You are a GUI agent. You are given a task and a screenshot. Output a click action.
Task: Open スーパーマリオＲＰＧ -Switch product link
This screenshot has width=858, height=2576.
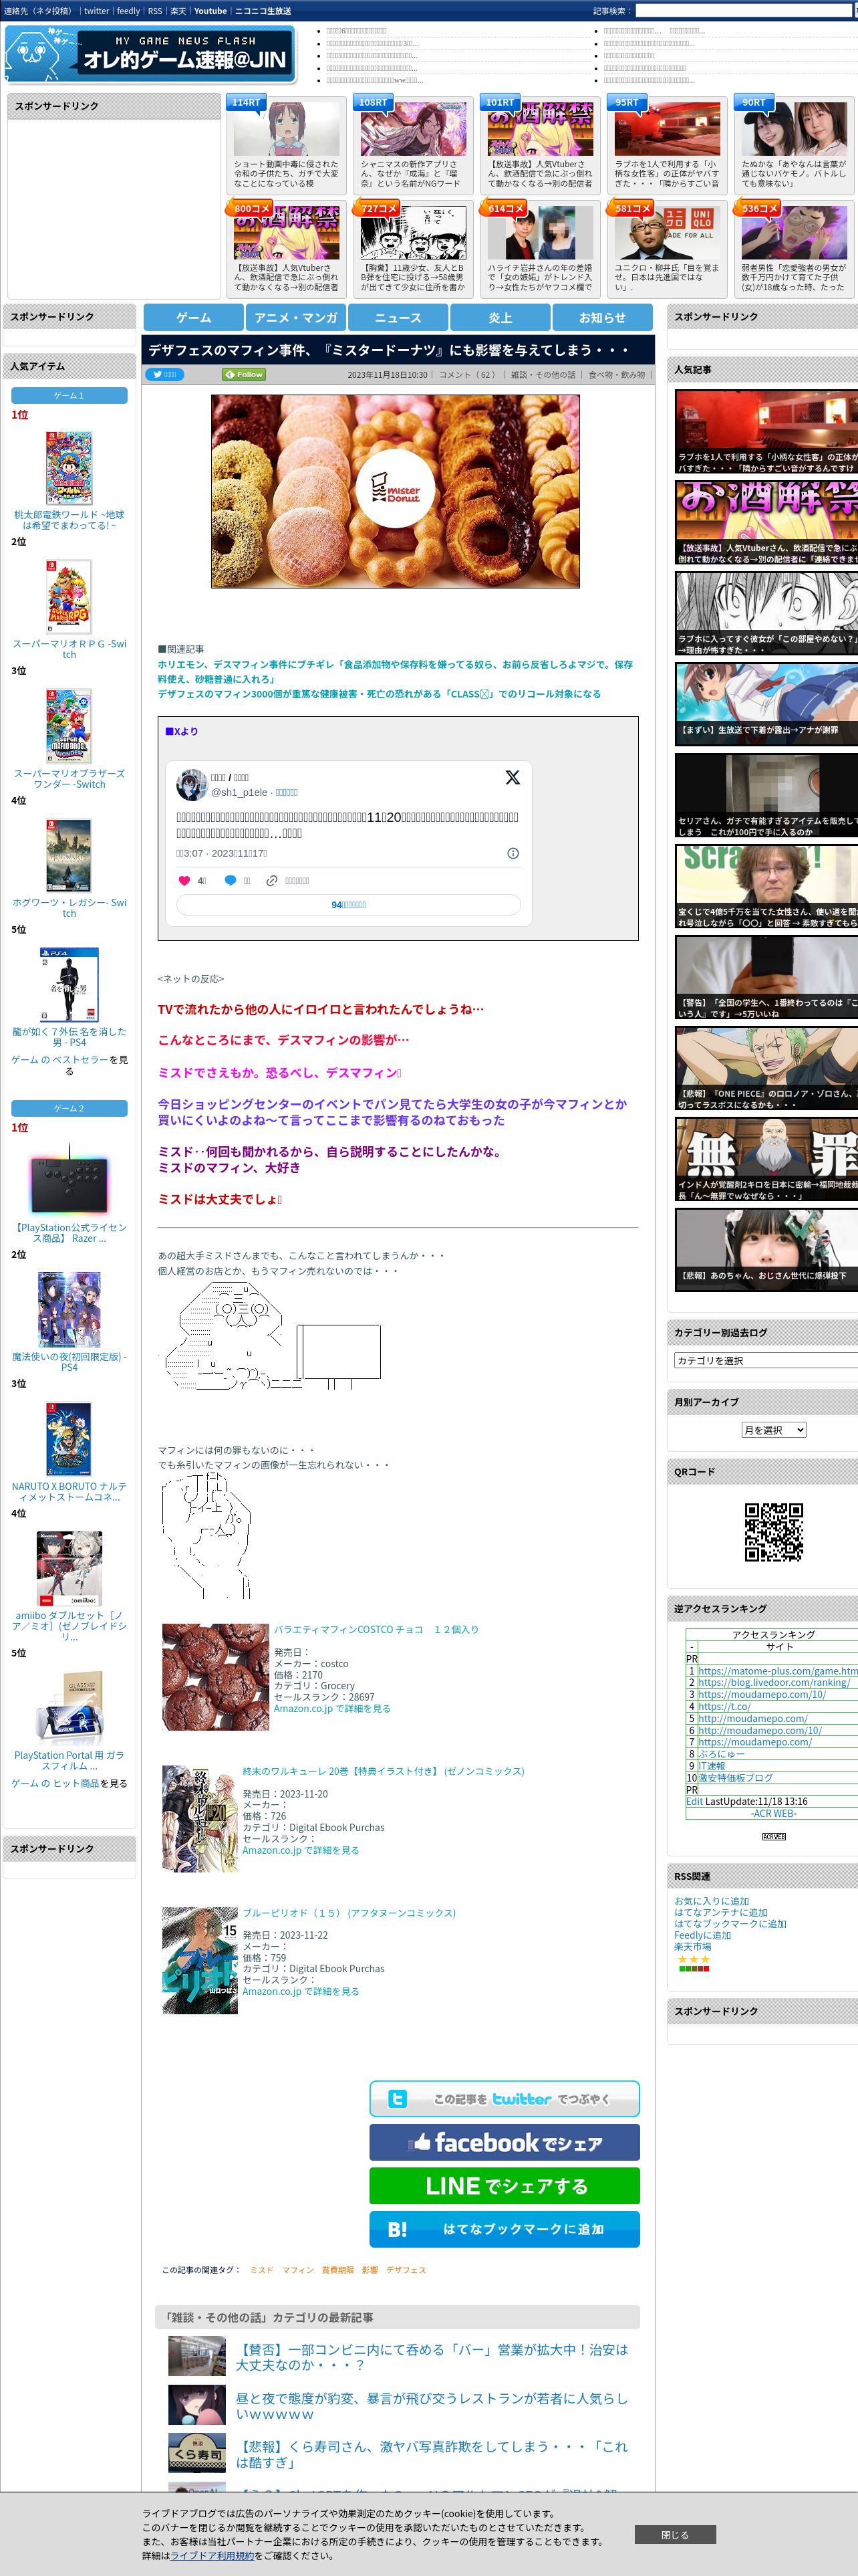point(69,649)
